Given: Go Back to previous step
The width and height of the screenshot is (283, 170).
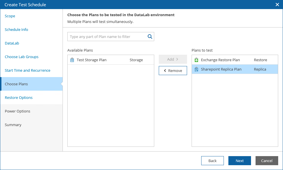Looking at the screenshot, I should click(x=212, y=161).
